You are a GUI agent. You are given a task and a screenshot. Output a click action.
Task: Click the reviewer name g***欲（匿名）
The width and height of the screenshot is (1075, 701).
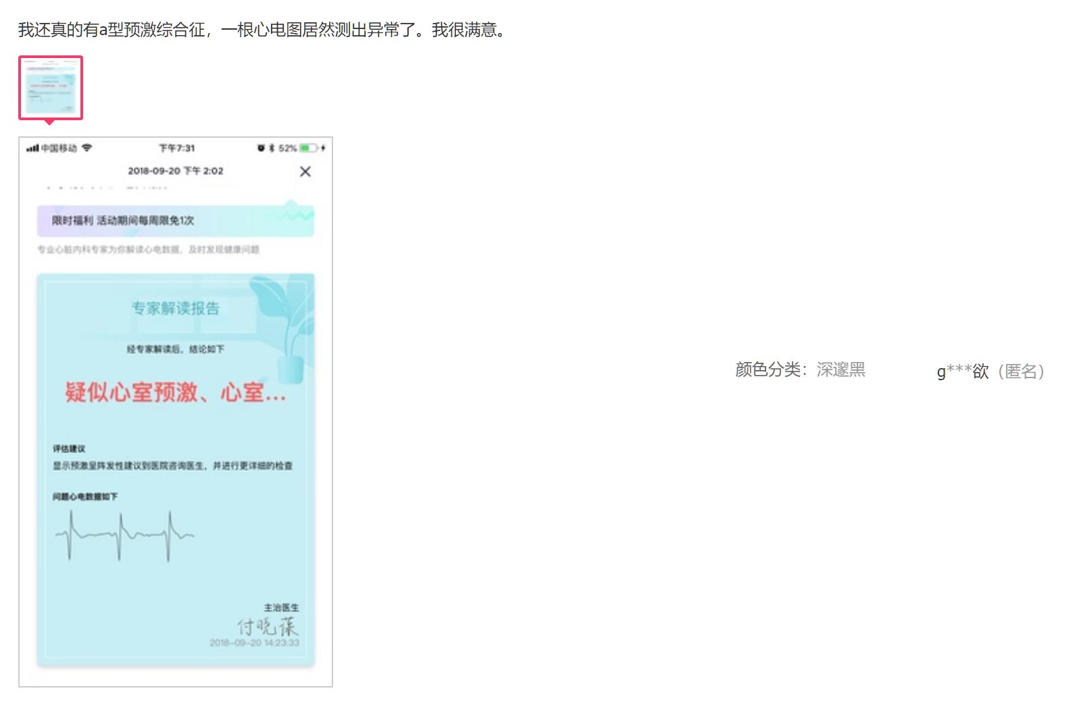pyautogui.click(x=991, y=371)
